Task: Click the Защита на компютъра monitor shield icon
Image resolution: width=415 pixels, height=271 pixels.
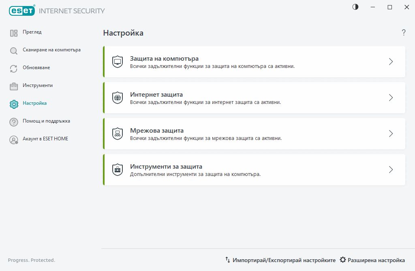Action: (118, 61)
